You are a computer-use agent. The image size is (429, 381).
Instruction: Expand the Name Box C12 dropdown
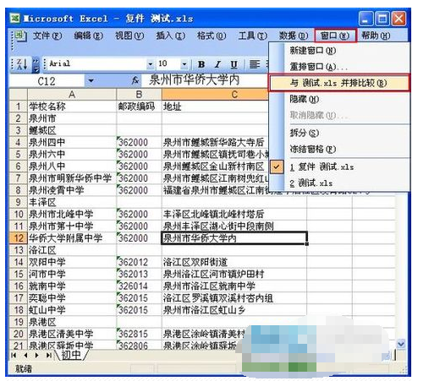[91, 81]
